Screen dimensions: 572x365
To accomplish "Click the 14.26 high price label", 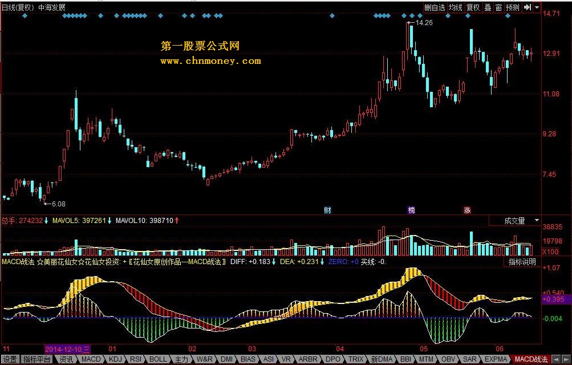I will 424,23.
